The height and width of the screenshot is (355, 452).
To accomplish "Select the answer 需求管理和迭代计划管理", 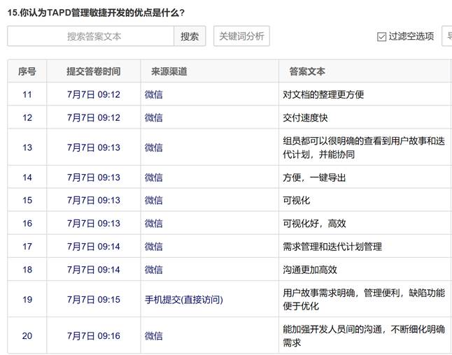I will pos(332,247).
